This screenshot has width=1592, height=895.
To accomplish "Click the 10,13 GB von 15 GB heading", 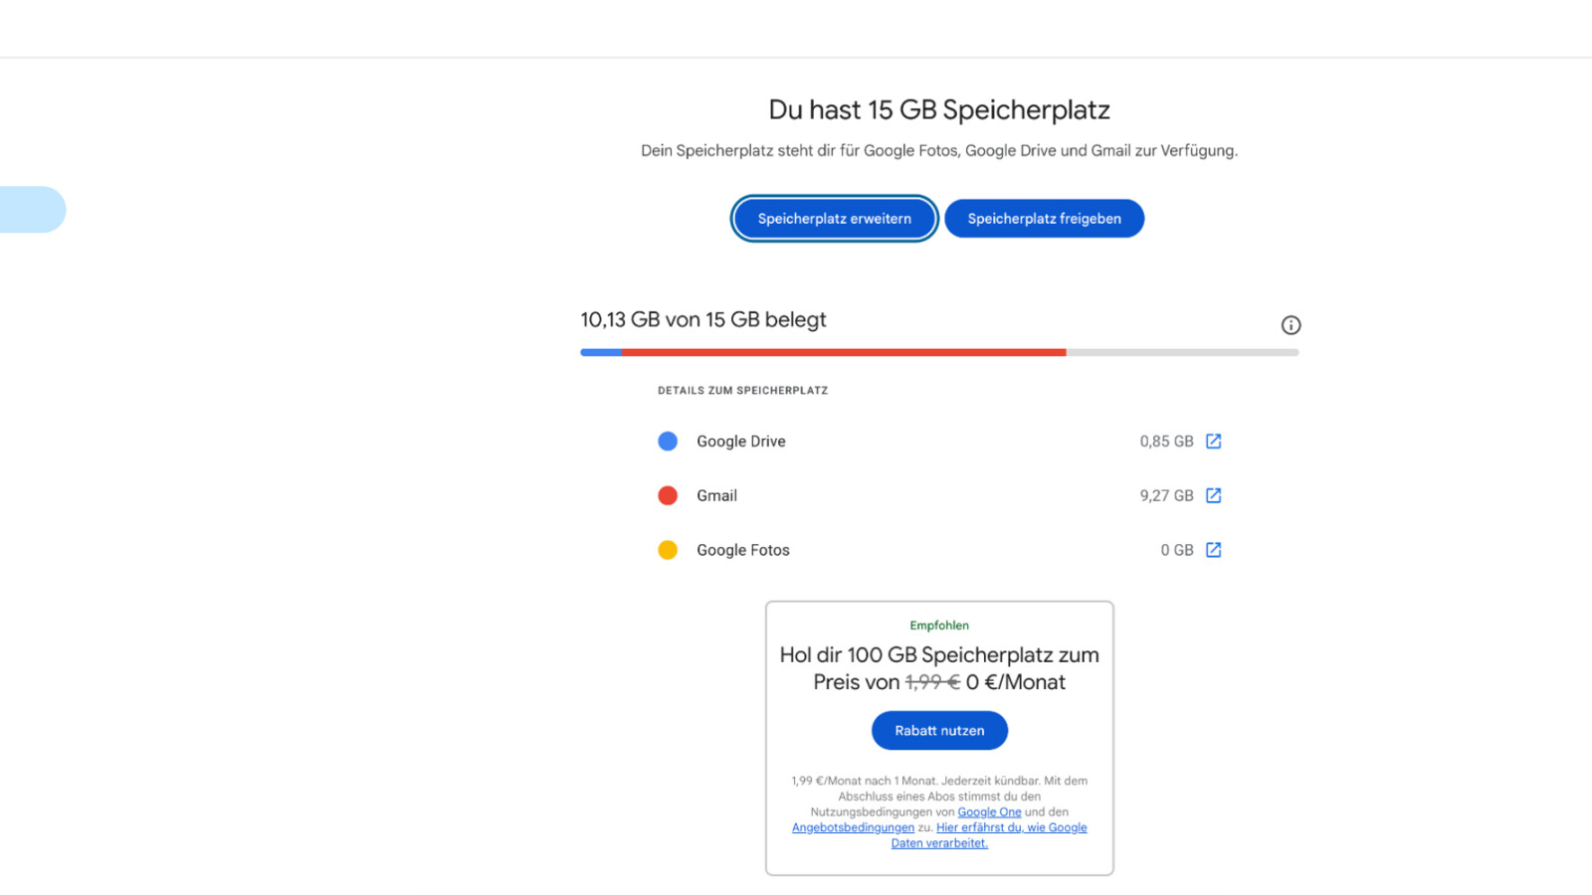I will coord(702,320).
